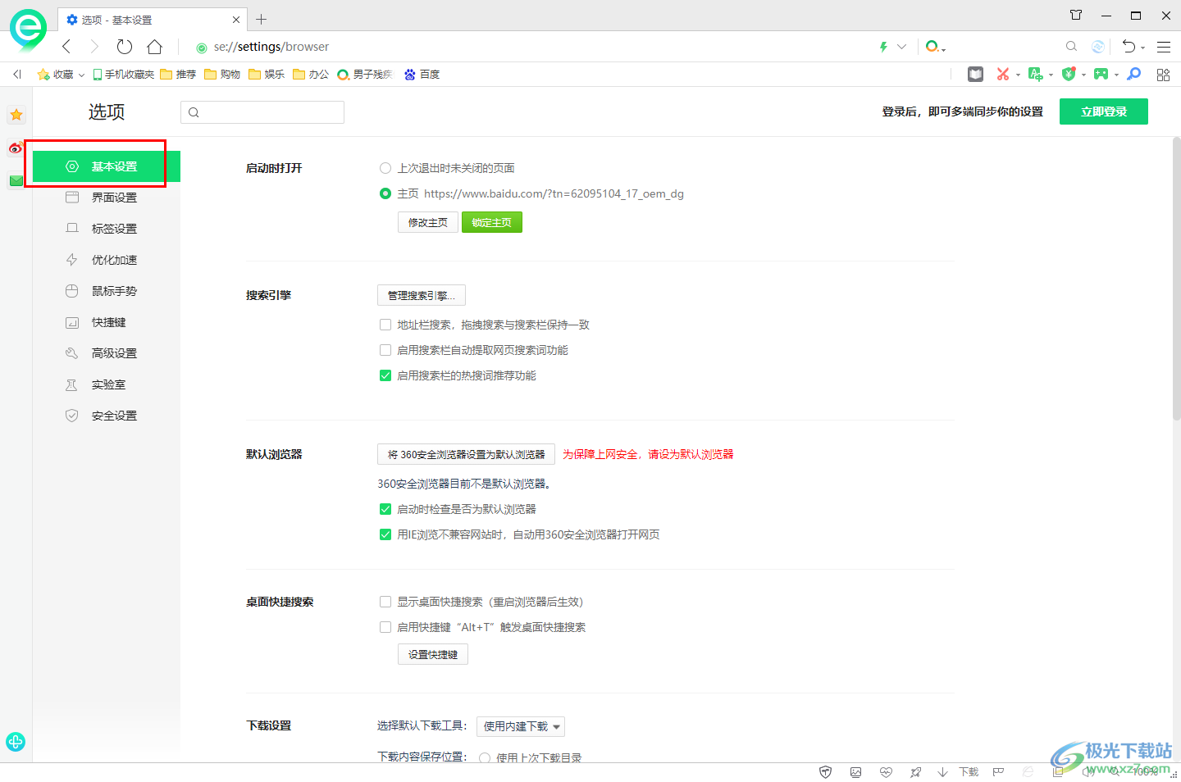The width and height of the screenshot is (1181, 782).
Task: Click the 管理搜索引擎 button
Action: 422,295
